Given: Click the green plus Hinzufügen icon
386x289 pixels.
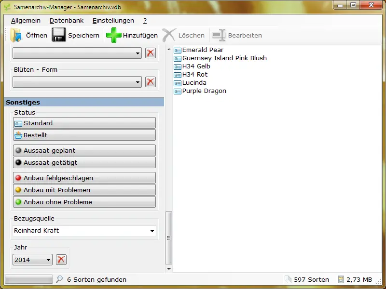Looking at the screenshot, I should 114,35.
